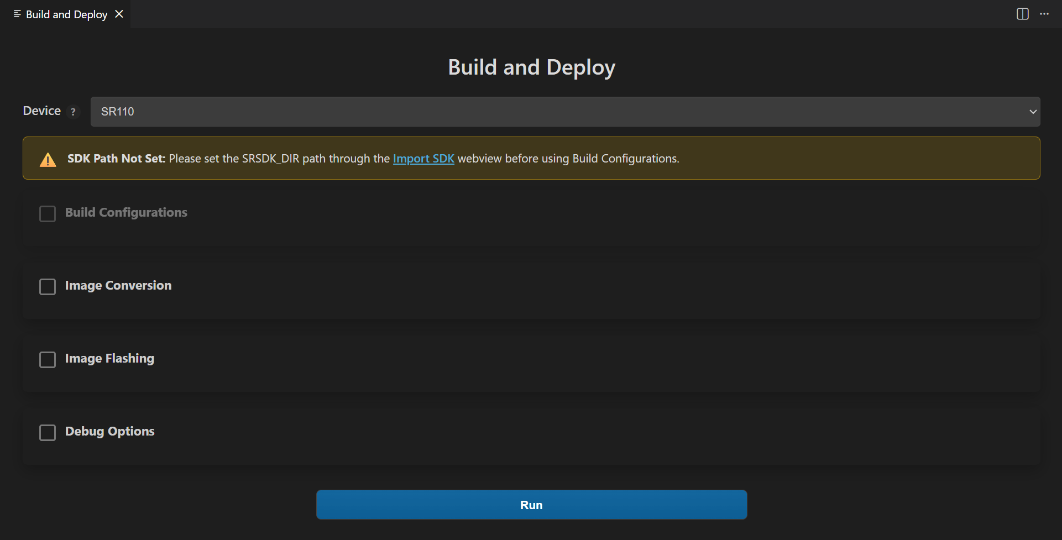
Task: Check the Image Flashing checkbox
Action: [48, 360]
